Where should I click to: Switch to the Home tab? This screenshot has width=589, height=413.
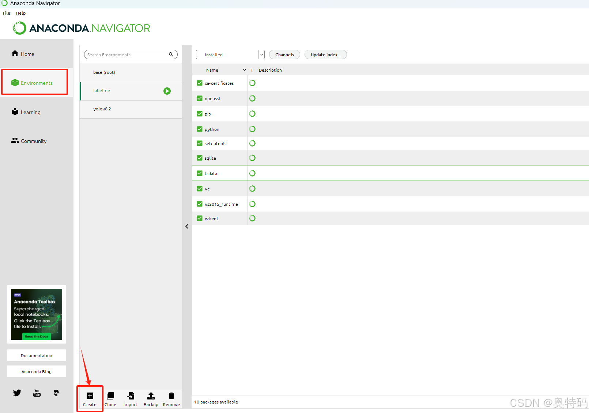37,54
